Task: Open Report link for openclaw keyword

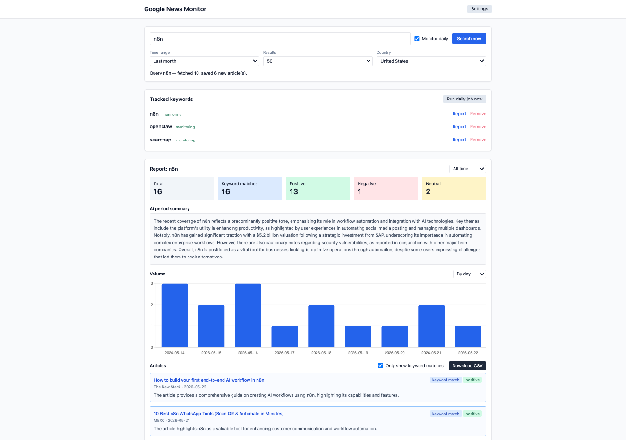Action: 459,127
